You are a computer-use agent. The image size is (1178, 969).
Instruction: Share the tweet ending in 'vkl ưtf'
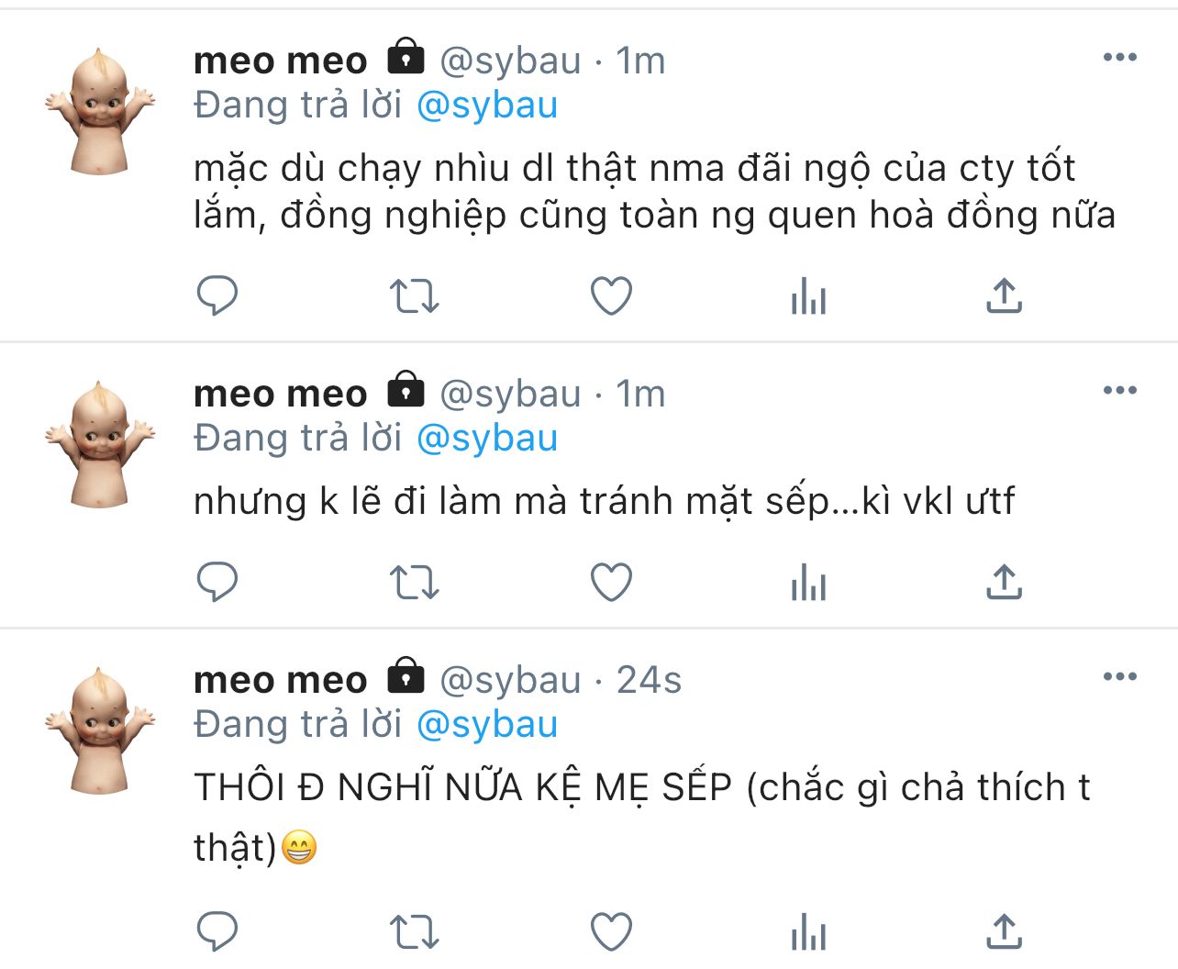(x=1004, y=582)
